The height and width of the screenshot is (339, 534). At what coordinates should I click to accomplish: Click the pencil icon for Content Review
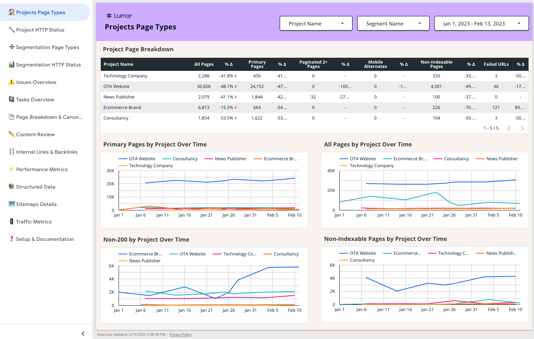12,134
